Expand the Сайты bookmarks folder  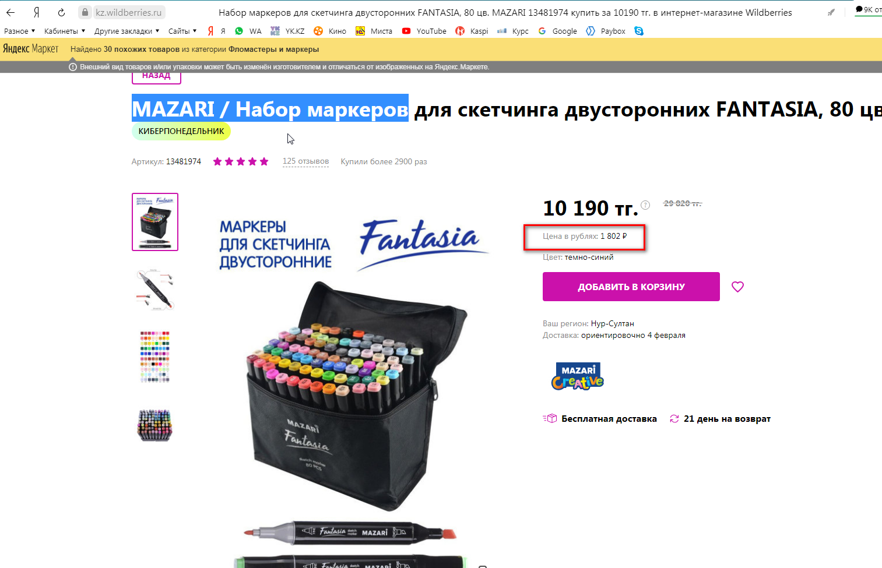tap(182, 31)
